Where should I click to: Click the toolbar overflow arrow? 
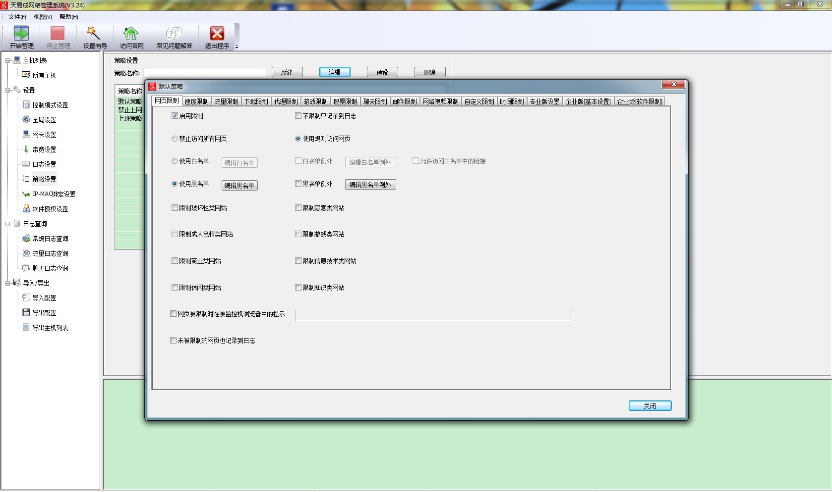pyautogui.click(x=237, y=47)
